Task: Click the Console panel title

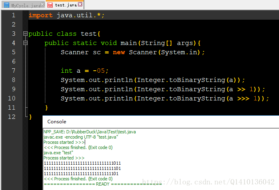Action: click(57, 122)
